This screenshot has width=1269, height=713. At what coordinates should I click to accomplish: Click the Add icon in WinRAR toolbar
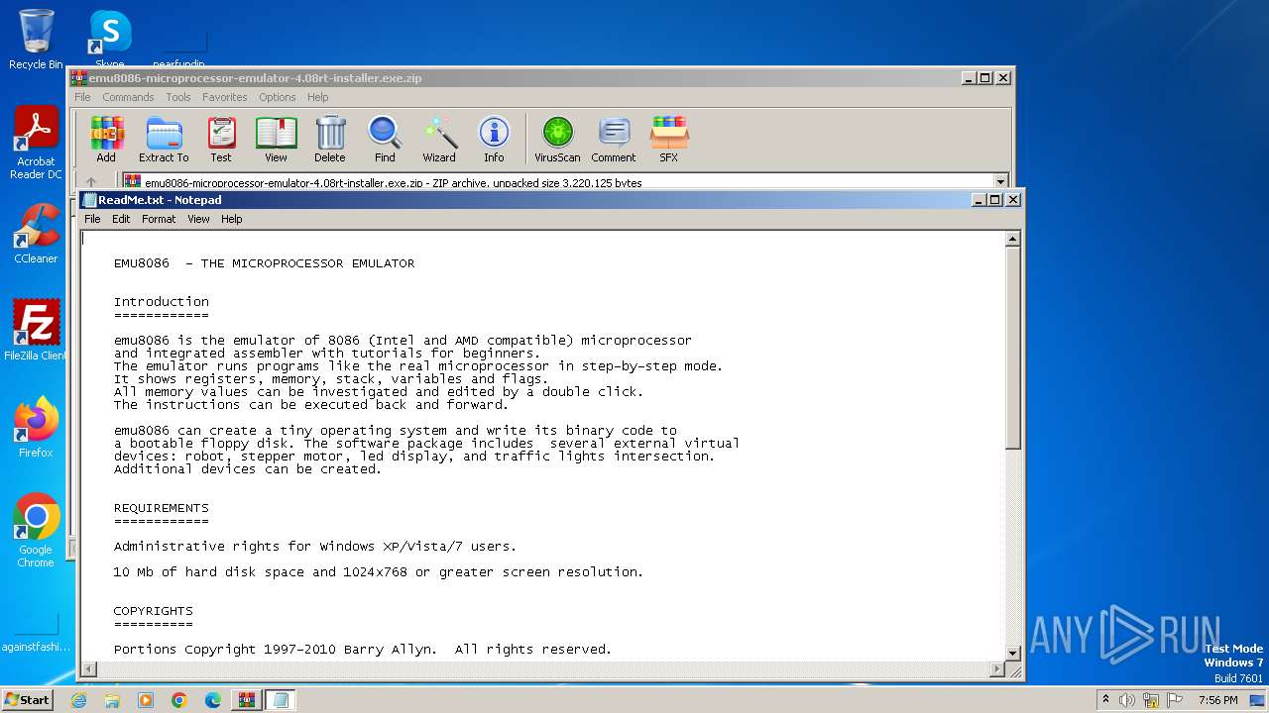click(106, 139)
